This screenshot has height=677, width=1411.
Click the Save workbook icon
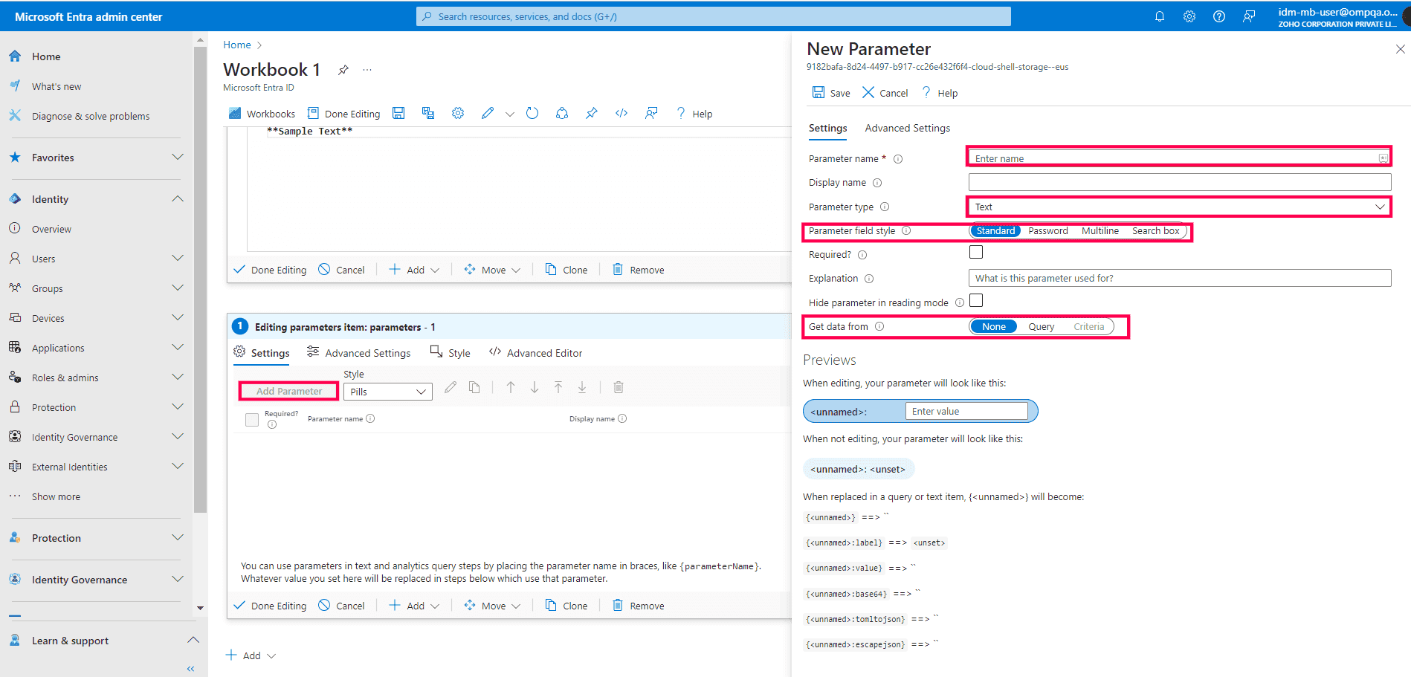[x=398, y=113]
